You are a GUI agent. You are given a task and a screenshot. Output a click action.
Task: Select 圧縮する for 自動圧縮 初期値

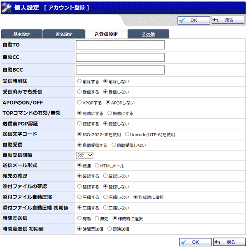pyautogui.click(x=79, y=207)
